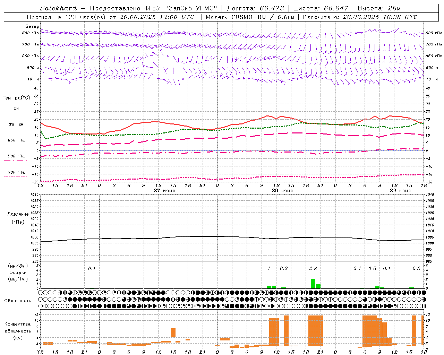
Task: Click the "Осадки" precipitation label
Action: pos(18,272)
